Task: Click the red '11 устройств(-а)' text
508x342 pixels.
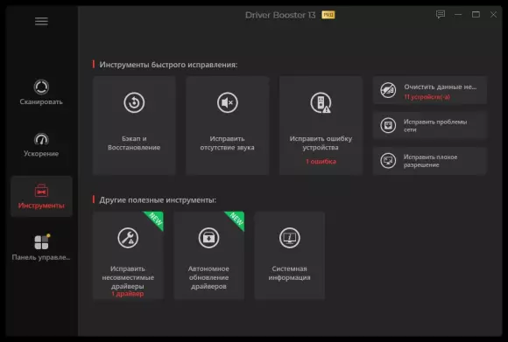Action: (427, 97)
